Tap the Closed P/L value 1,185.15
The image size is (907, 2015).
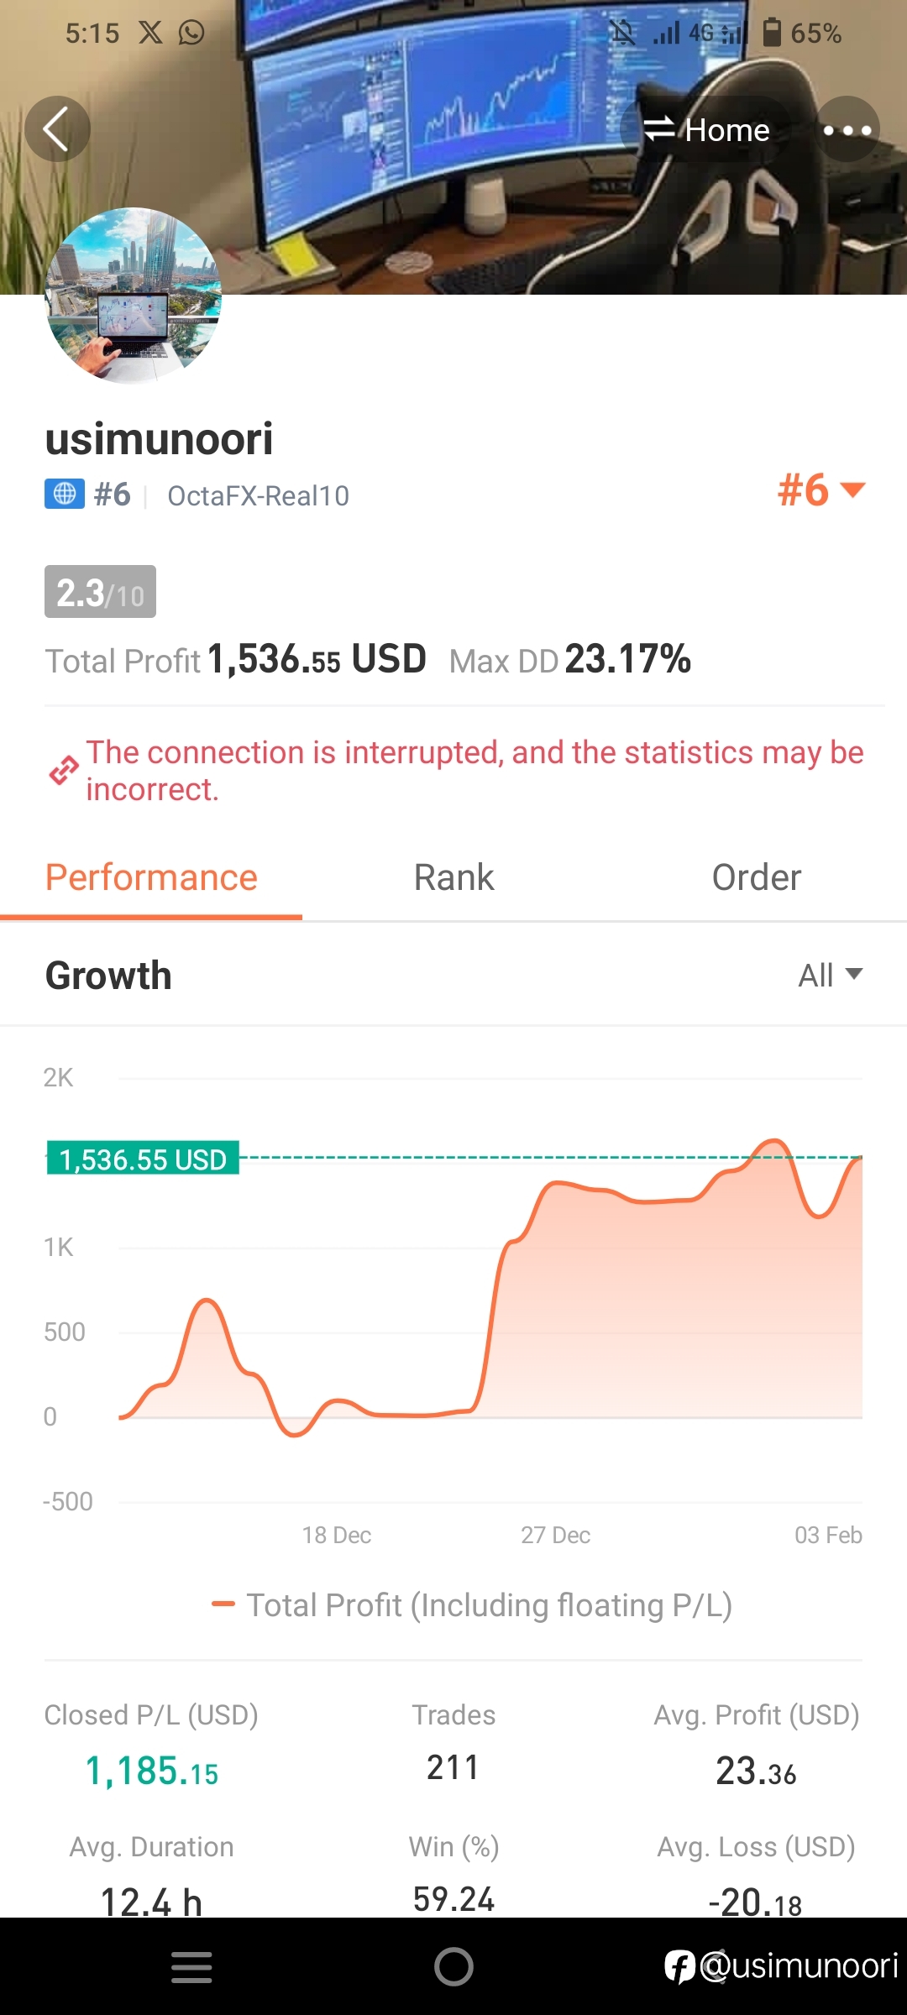pyautogui.click(x=152, y=1771)
